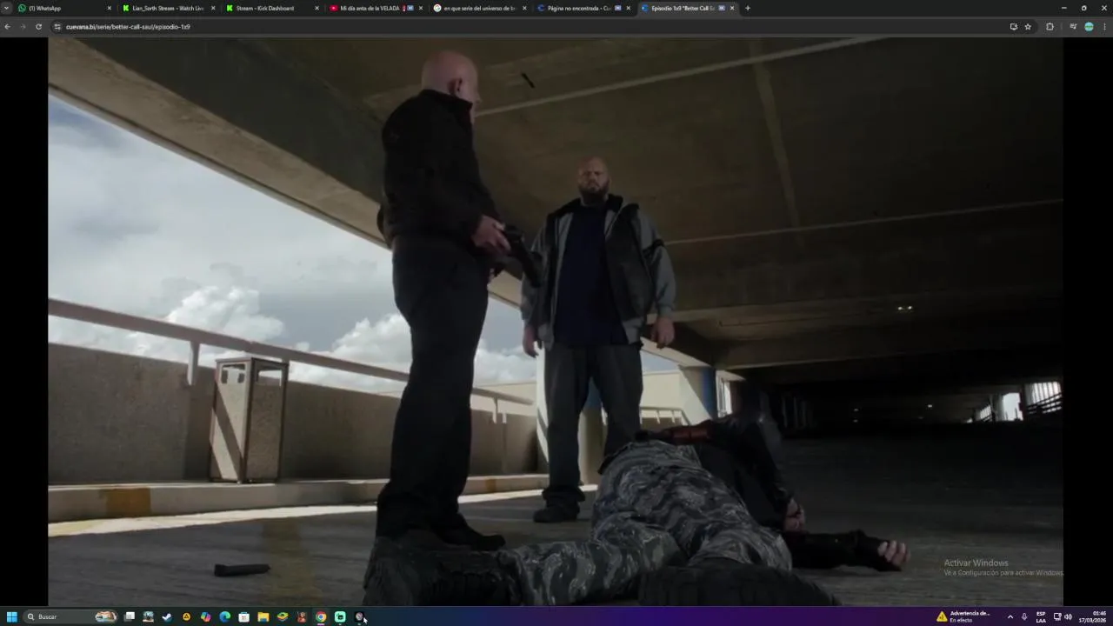
Task: Go forward to the next page
Action: point(23,27)
